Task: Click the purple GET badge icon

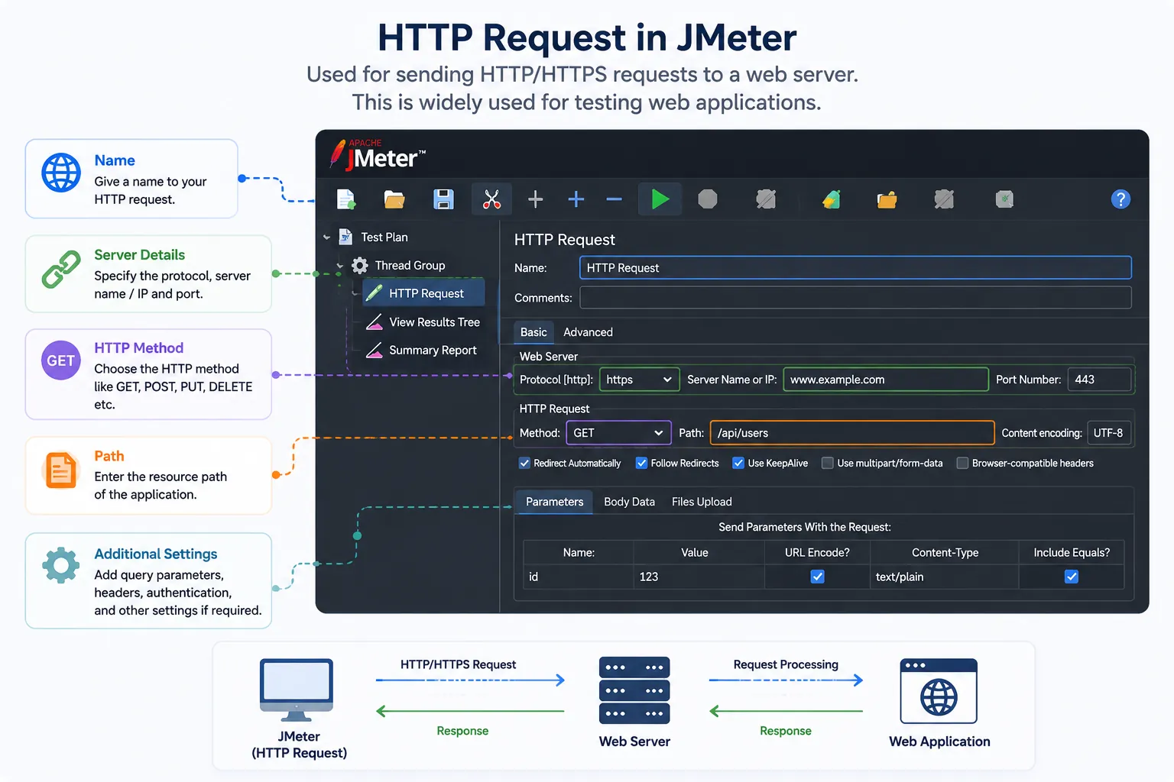Action: pyautogui.click(x=61, y=360)
